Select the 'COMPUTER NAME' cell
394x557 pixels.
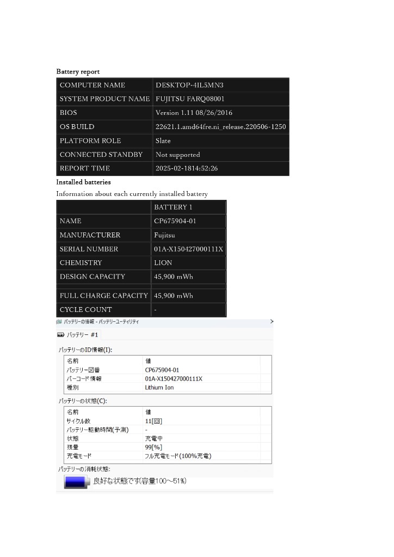tap(104, 85)
